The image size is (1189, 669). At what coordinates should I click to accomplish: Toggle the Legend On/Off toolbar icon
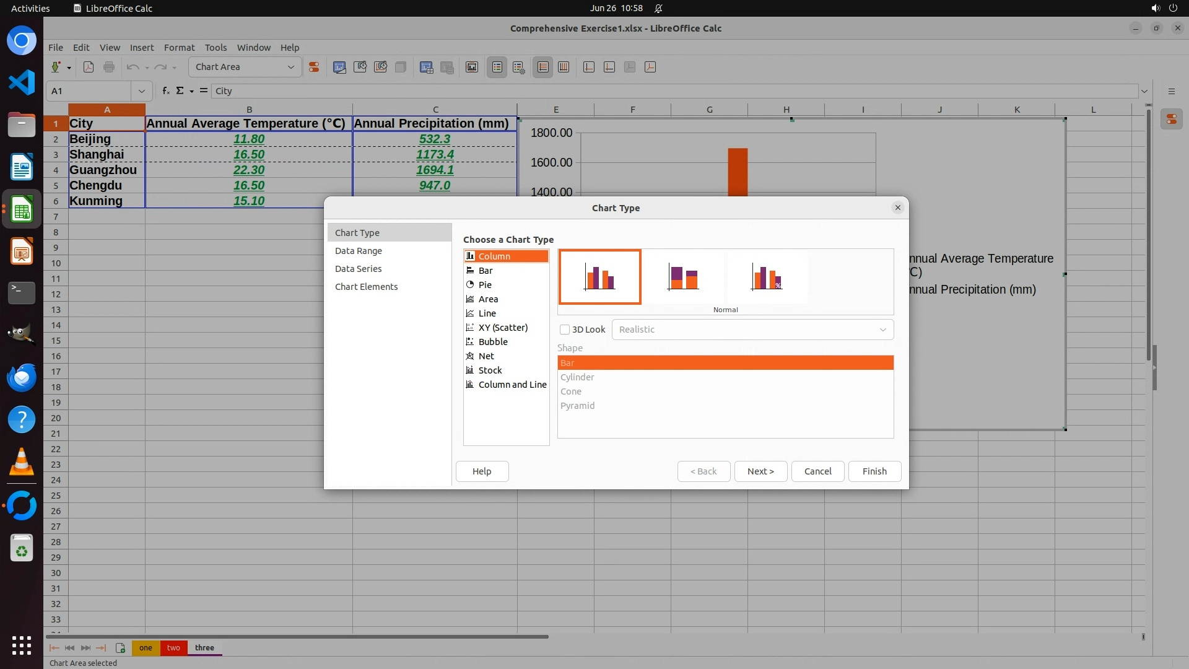[x=497, y=67]
